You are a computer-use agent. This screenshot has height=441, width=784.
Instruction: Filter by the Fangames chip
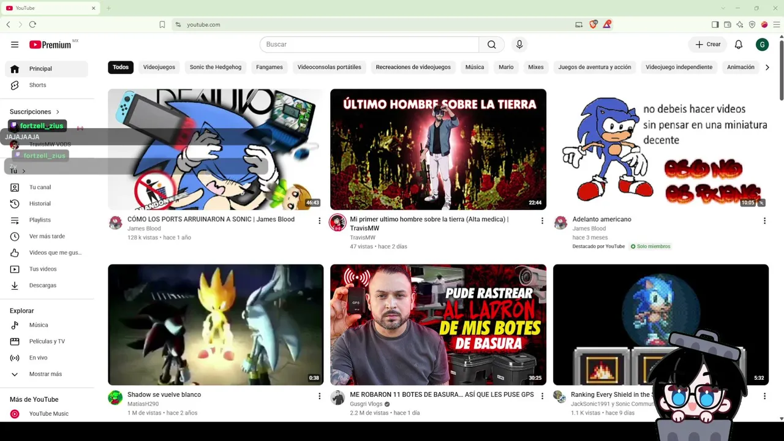(269, 67)
